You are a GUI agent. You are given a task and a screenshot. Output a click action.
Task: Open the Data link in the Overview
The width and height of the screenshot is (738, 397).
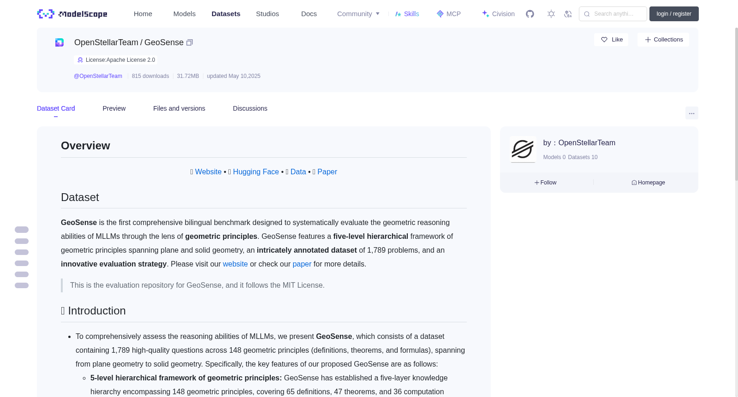pyautogui.click(x=298, y=172)
